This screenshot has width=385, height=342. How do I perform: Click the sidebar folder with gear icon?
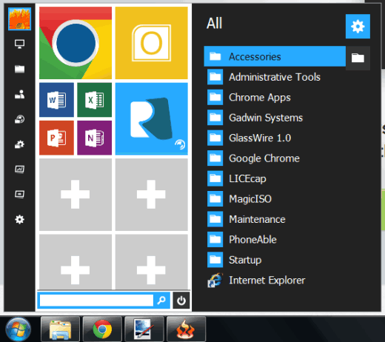pyautogui.click(x=19, y=144)
